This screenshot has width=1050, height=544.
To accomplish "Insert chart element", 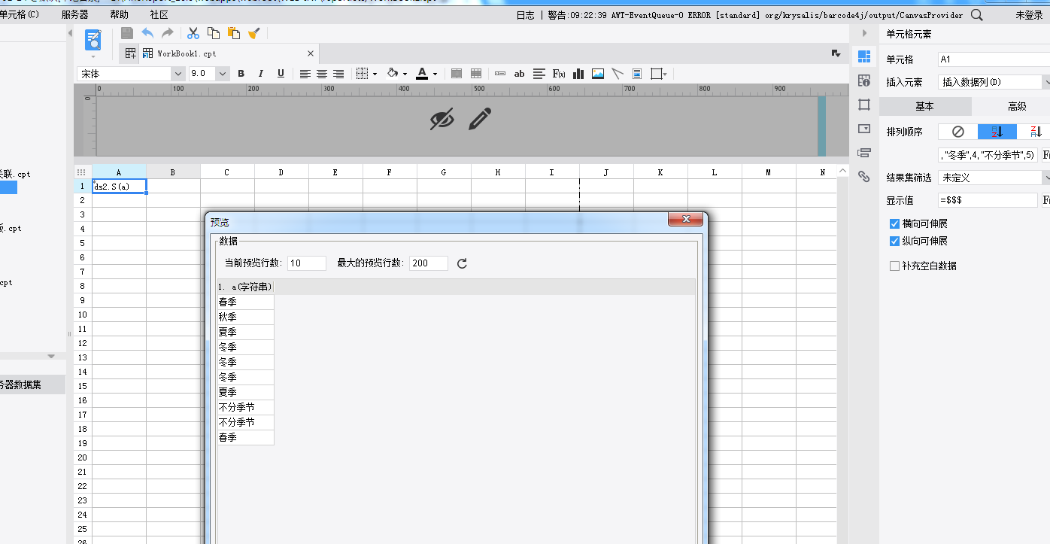I will 578,74.
